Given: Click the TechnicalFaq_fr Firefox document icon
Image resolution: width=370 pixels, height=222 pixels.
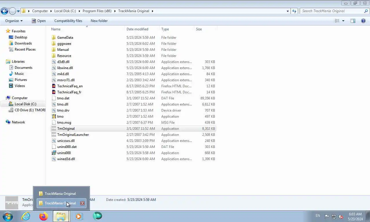Looking at the screenshot, I should point(54,92).
